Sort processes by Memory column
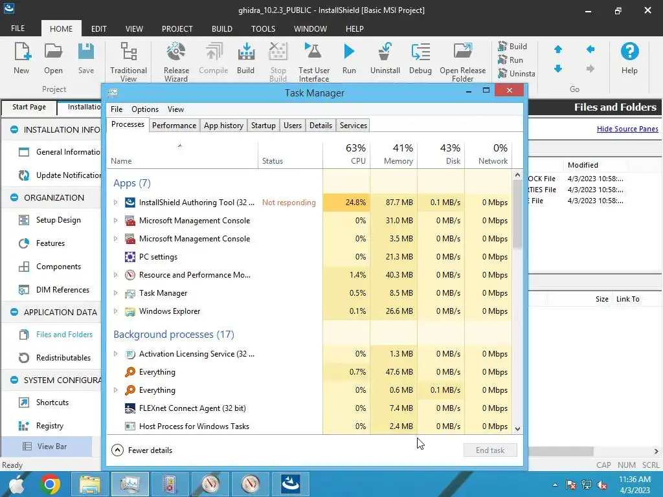This screenshot has height=497, width=663. click(394, 155)
